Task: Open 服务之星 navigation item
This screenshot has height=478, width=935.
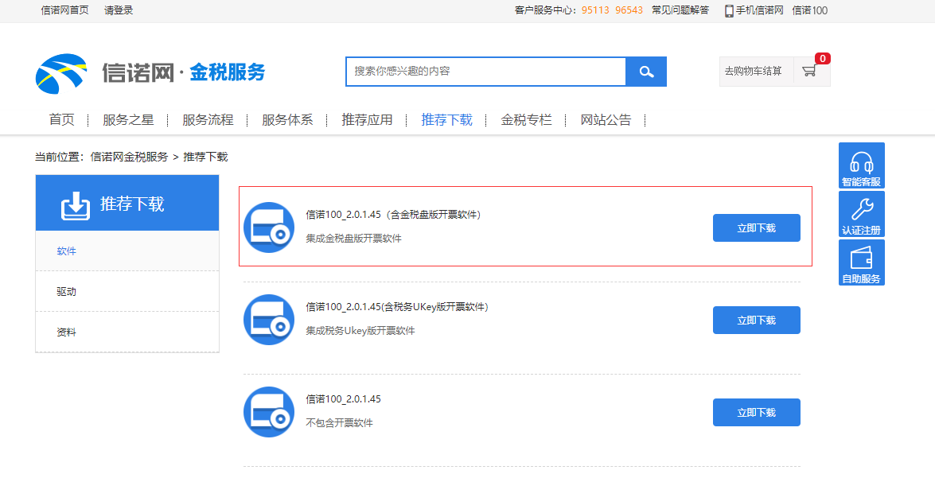Action: point(128,120)
